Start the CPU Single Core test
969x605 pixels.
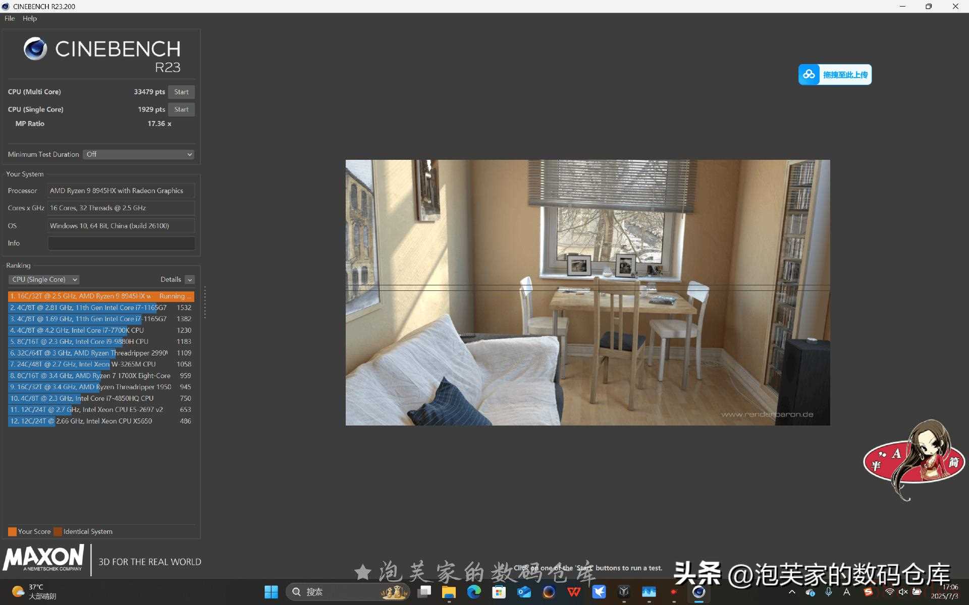click(x=181, y=109)
